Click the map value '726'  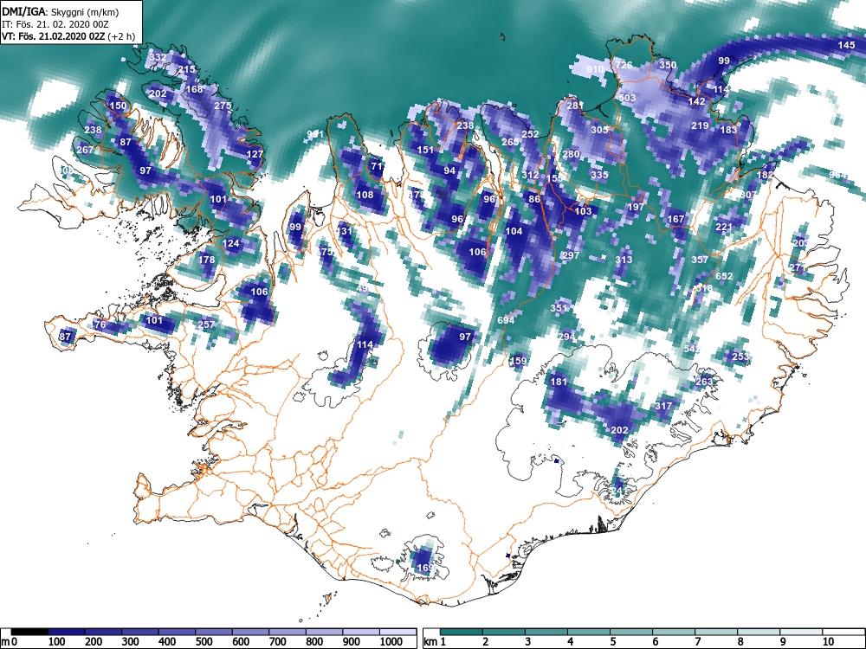624,65
